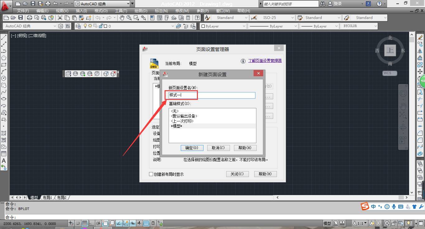Toggle Snap Mode in the status bar

tap(78, 223)
